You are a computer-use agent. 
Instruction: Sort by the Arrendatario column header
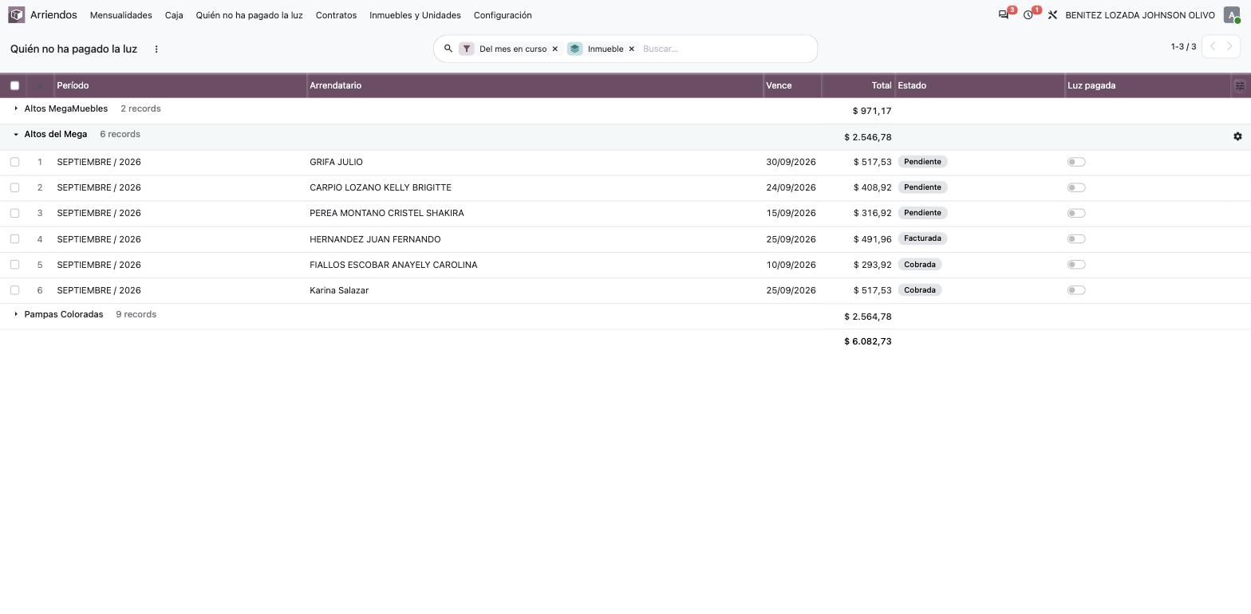(535, 85)
